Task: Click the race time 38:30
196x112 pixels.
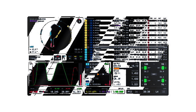Action: pos(147,92)
